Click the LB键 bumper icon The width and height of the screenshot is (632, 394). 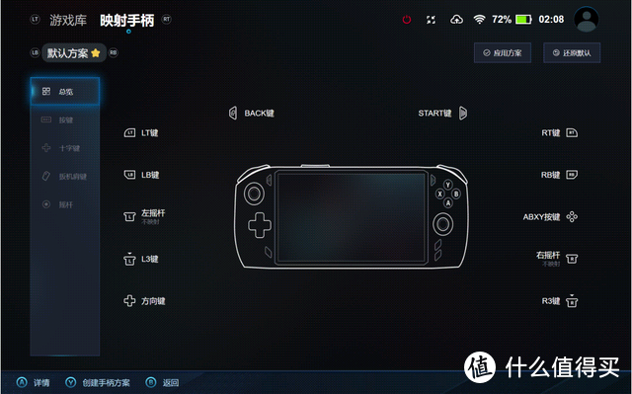point(129,175)
